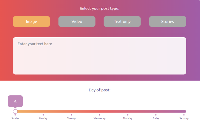This screenshot has height=123, width=200.
Task: Click the 'Day of post:' heading
Action: click(x=99, y=90)
